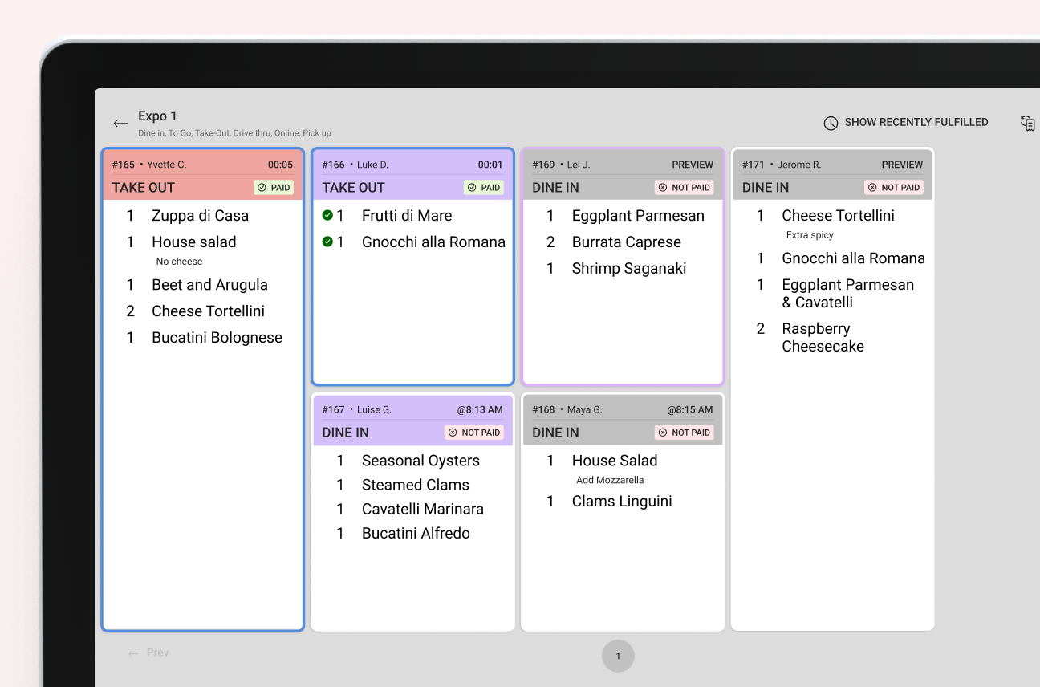Click the clock icon next to Show Recently Fulfilled
Image resolution: width=1040 pixels, height=687 pixels.
click(x=831, y=123)
